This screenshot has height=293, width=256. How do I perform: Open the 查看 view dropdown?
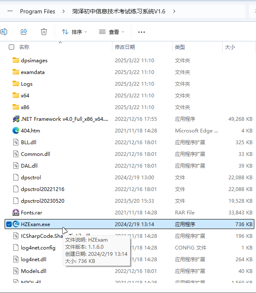click(111, 32)
